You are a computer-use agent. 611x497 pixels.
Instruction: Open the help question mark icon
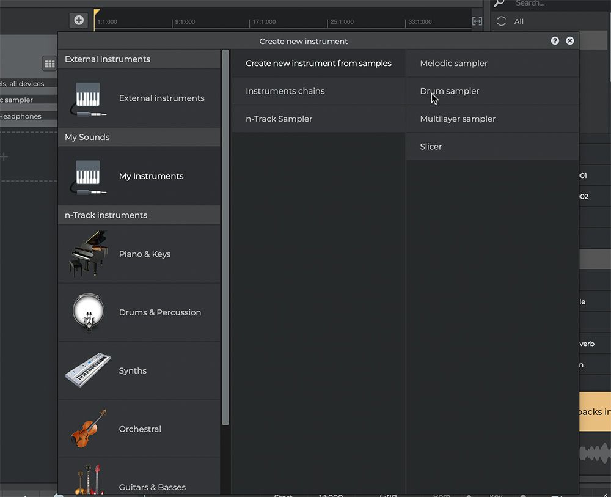555,41
